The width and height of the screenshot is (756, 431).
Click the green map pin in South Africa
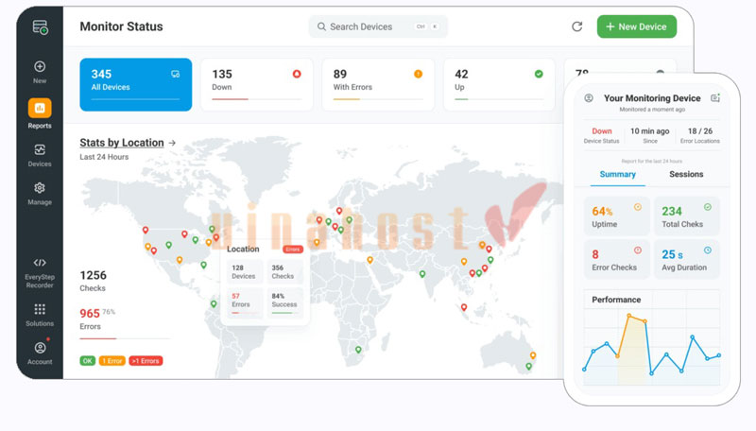coord(358,350)
